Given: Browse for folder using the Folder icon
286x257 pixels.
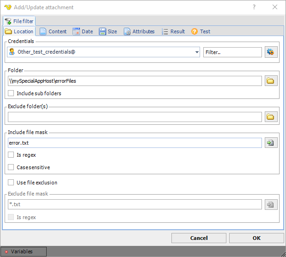Looking at the screenshot, I should click(x=271, y=81).
